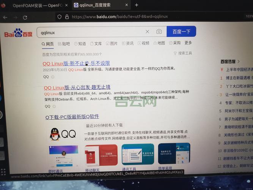
Task: Open the 搜索工具 filter
Action: point(183,53)
